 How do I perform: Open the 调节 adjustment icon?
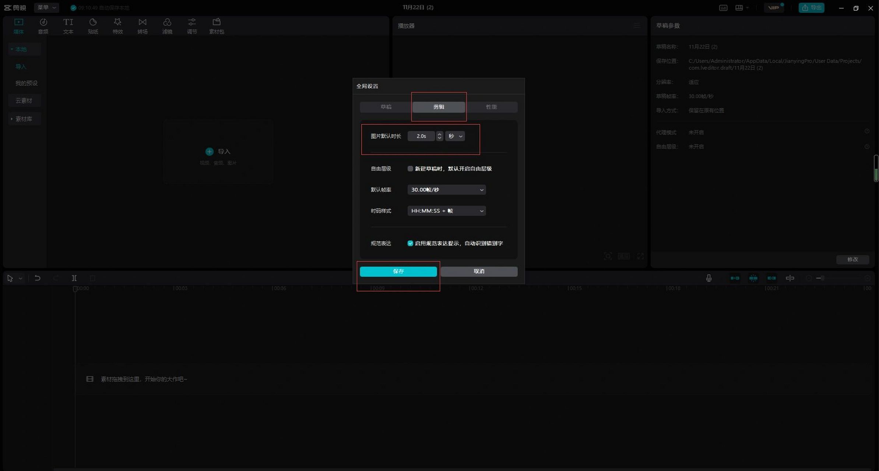click(192, 26)
